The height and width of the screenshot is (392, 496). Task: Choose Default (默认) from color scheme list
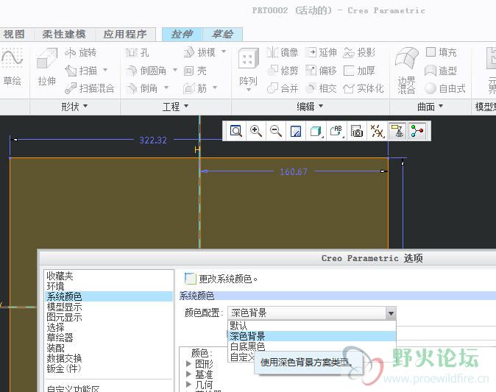312,326
